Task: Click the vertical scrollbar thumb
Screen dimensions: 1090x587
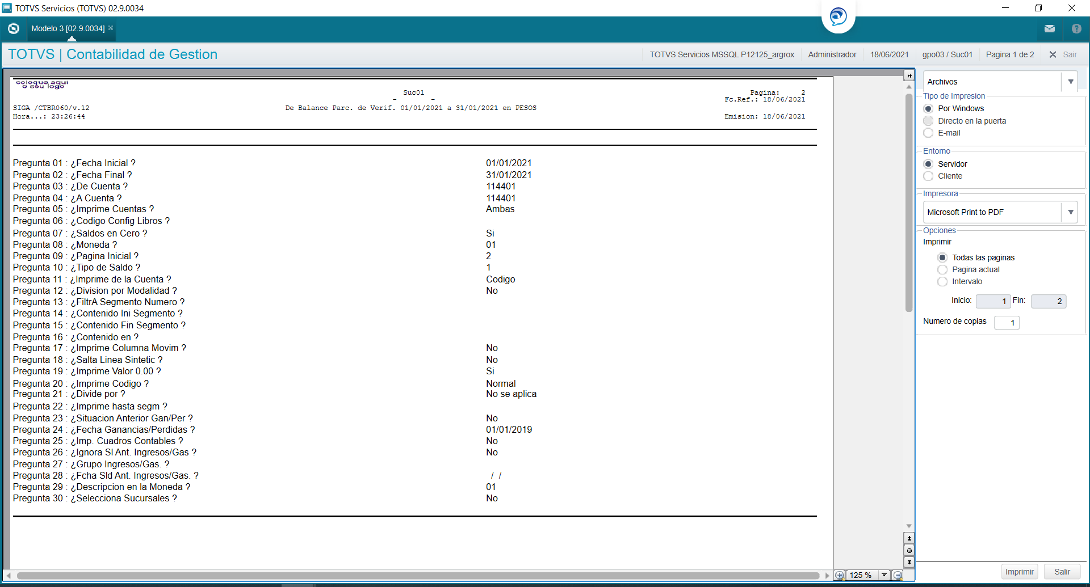Action: (909, 202)
